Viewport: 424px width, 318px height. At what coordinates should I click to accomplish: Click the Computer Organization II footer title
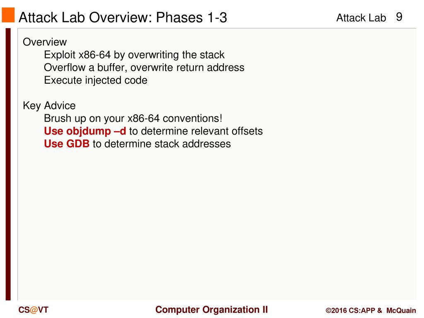pos(212,310)
